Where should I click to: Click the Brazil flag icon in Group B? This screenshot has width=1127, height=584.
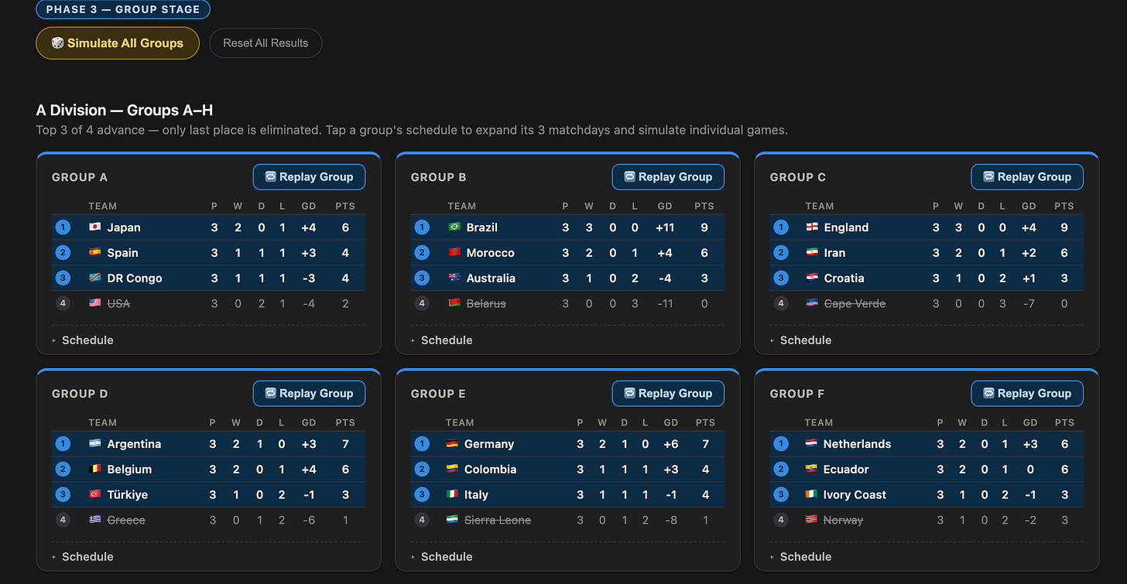(454, 227)
